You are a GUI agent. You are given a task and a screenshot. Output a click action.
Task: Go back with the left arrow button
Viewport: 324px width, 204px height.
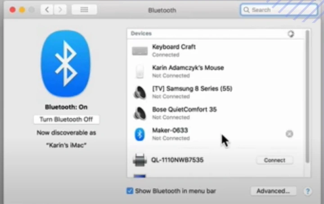[x=47, y=9]
